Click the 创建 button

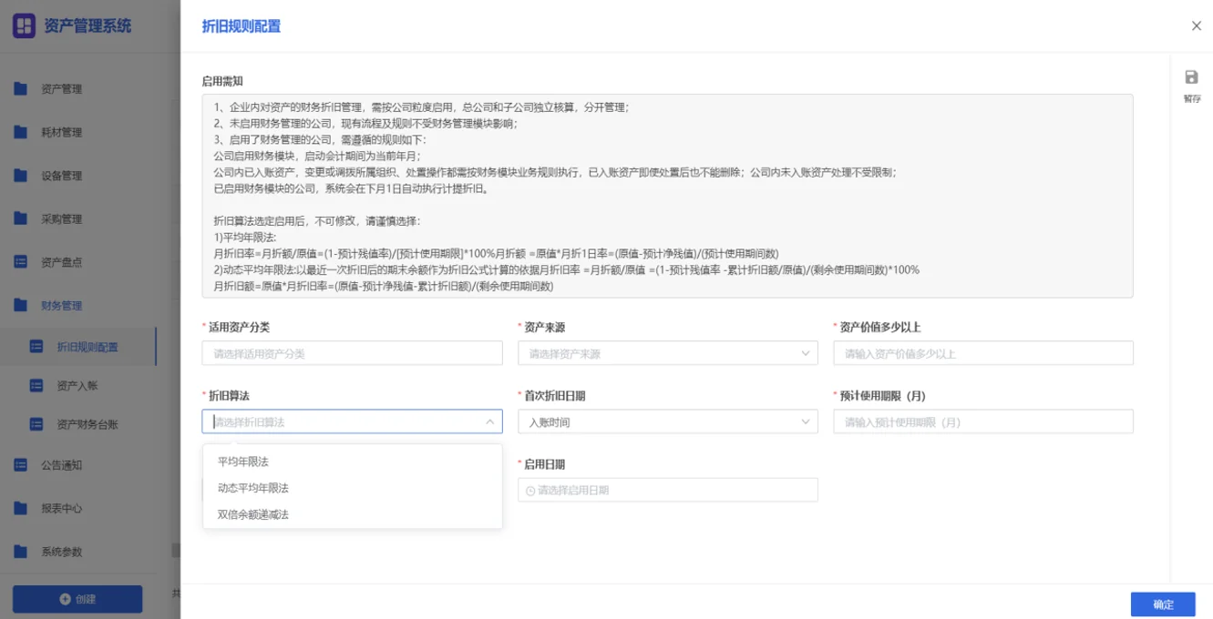tap(77, 599)
